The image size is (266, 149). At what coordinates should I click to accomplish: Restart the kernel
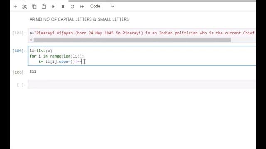click(x=72, y=7)
